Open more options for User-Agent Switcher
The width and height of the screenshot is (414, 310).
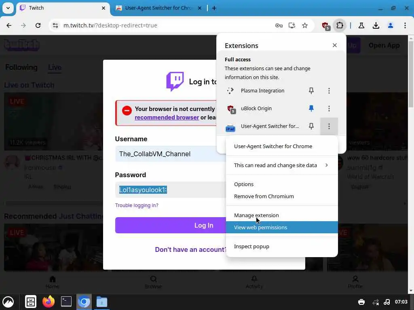[x=329, y=126]
